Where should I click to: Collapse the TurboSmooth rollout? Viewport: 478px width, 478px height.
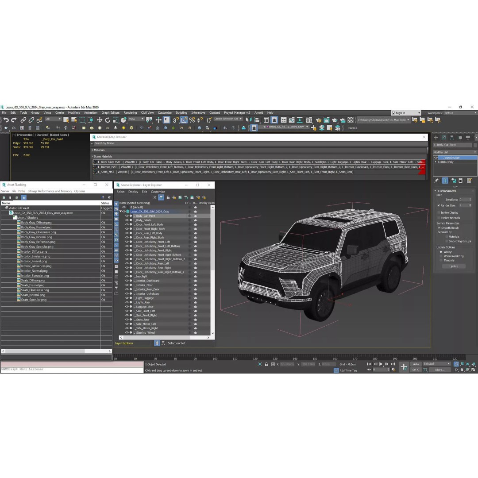436,191
